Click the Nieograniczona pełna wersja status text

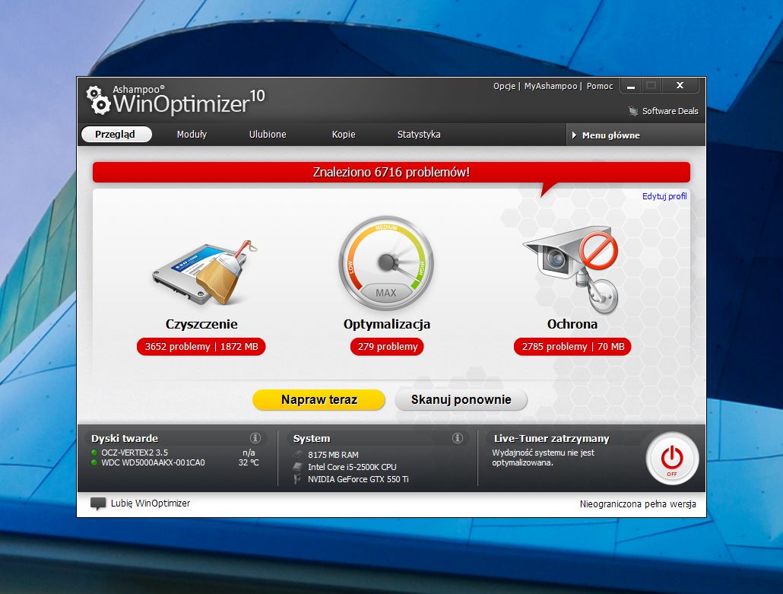pyautogui.click(x=638, y=504)
